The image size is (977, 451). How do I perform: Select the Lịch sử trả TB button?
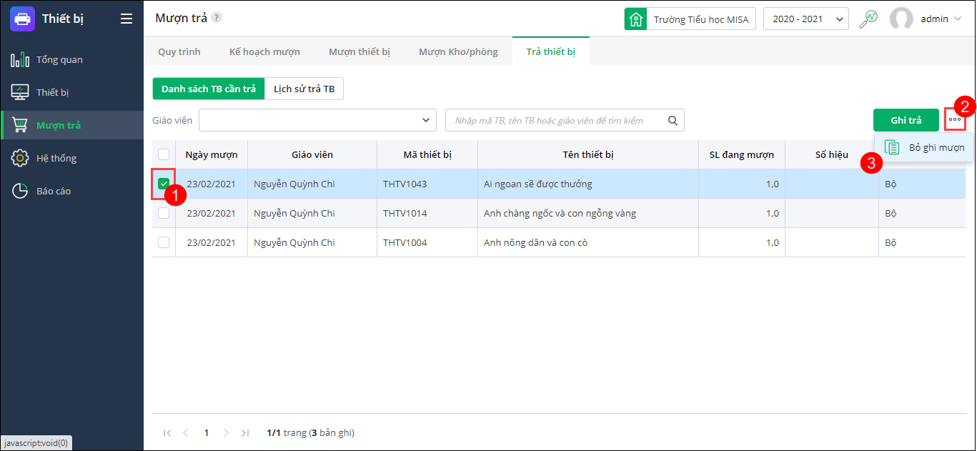[304, 89]
